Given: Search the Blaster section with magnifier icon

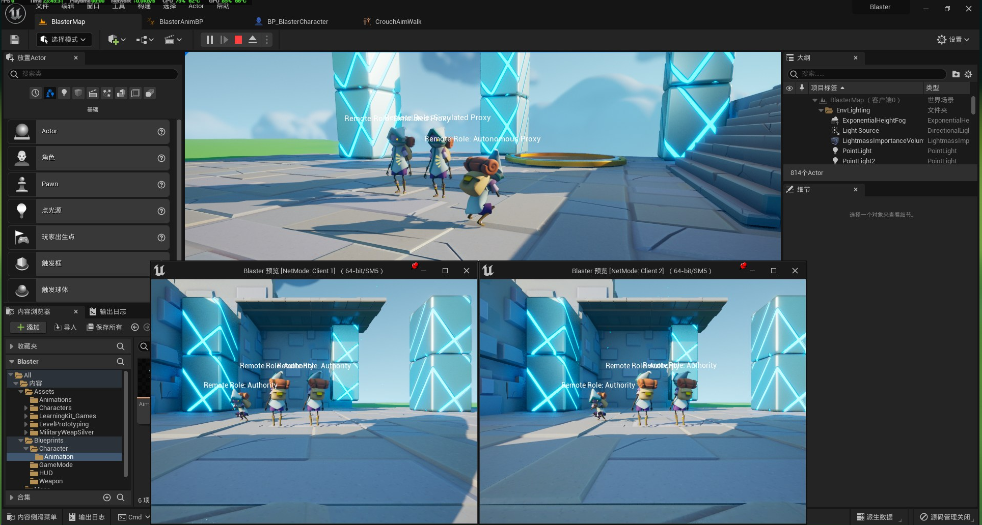Looking at the screenshot, I should [x=121, y=362].
